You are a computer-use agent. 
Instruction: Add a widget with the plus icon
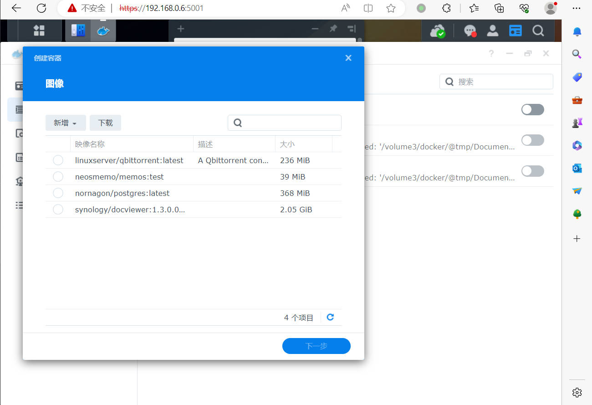[181, 29]
